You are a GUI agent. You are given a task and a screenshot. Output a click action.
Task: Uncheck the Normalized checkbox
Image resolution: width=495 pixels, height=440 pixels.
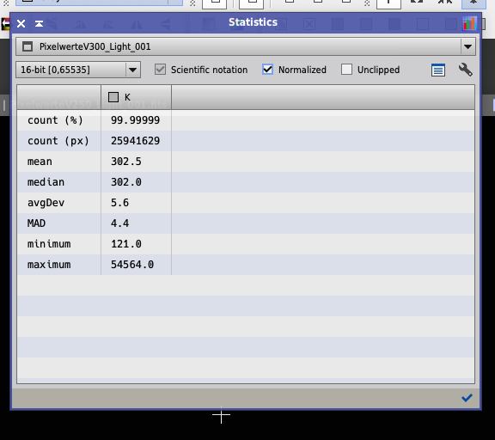point(267,70)
